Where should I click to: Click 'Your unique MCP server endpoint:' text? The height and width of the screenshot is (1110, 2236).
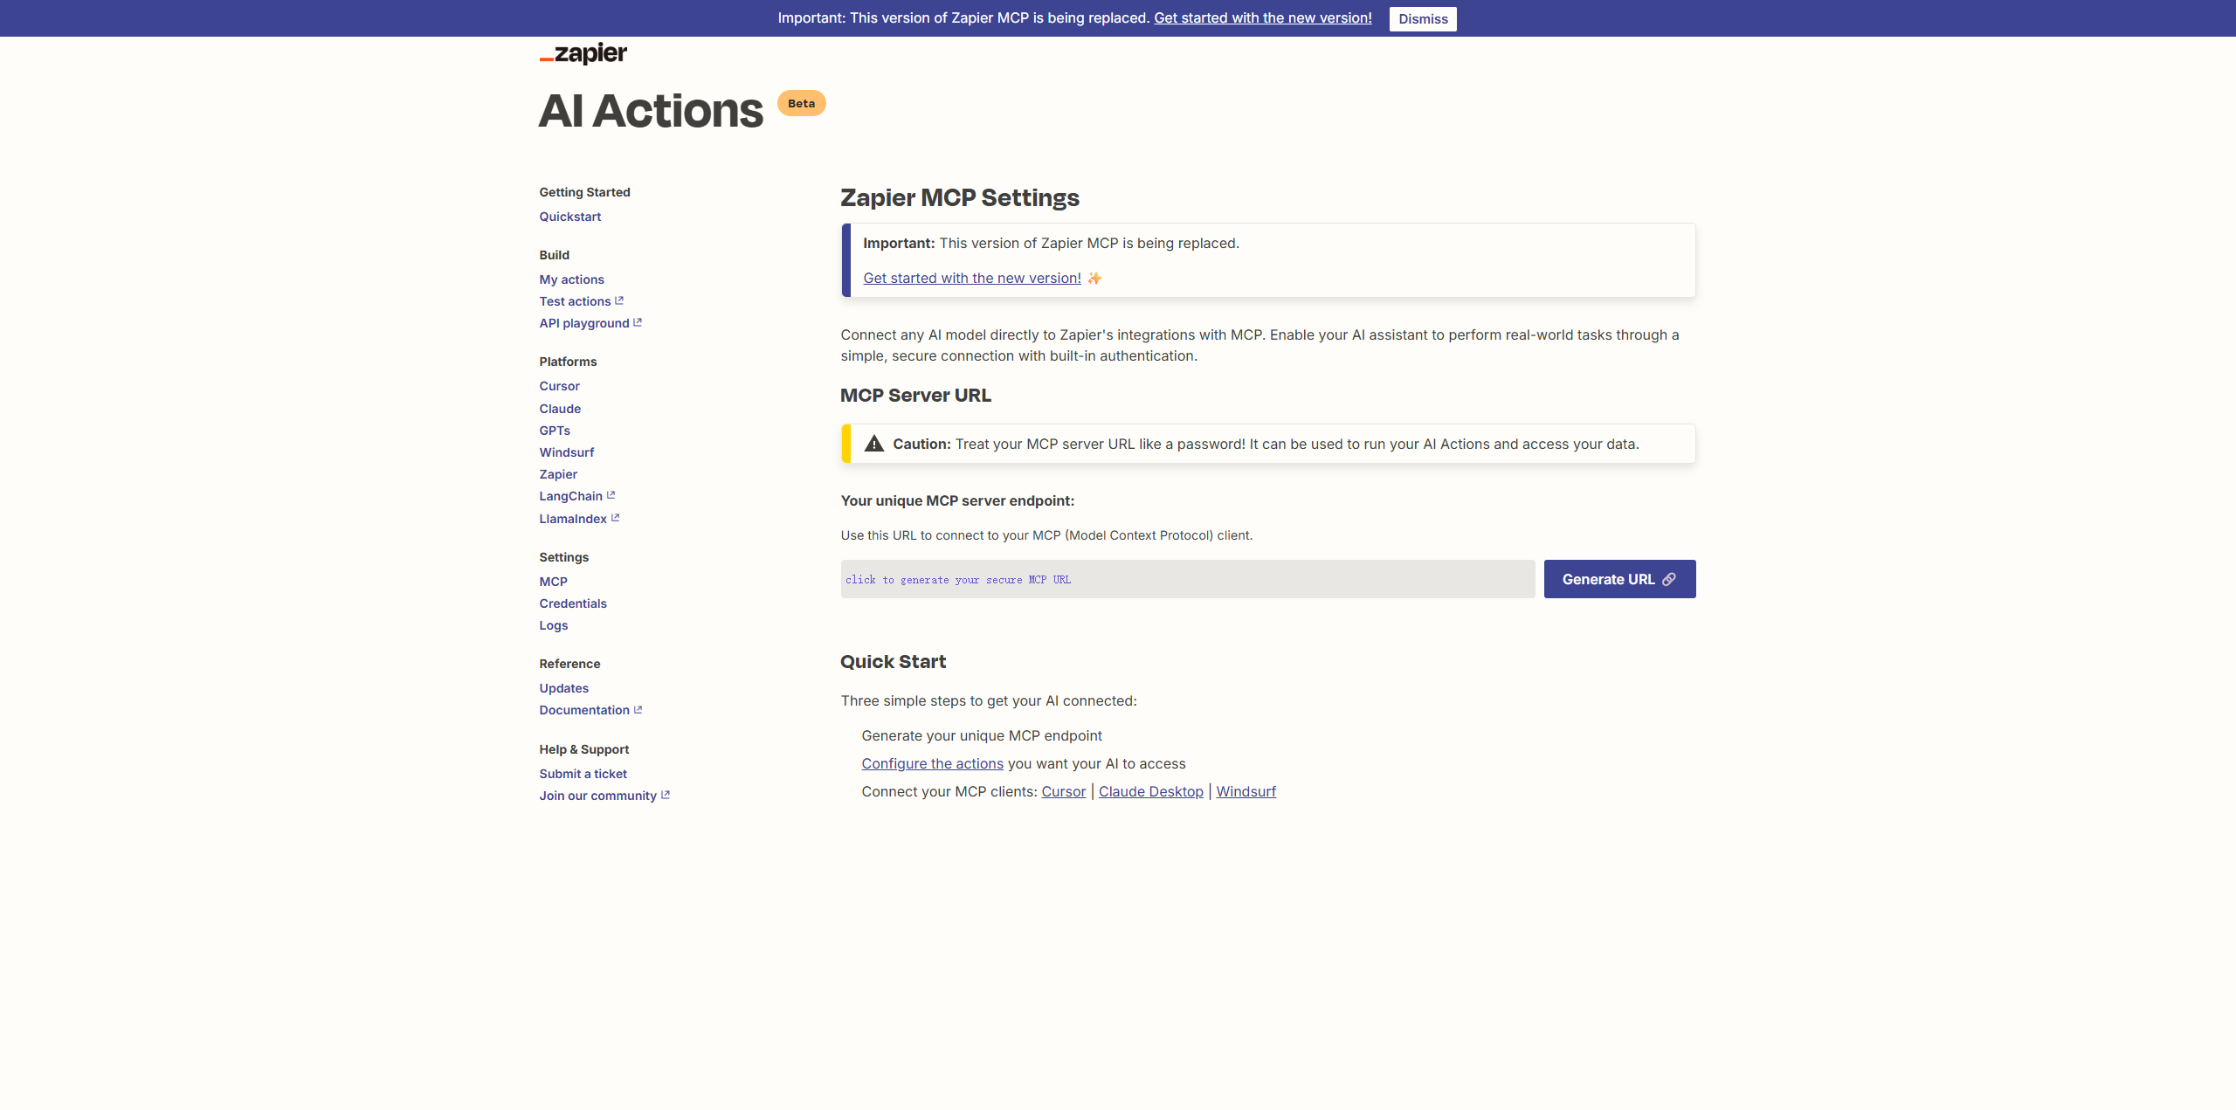[x=957, y=500]
